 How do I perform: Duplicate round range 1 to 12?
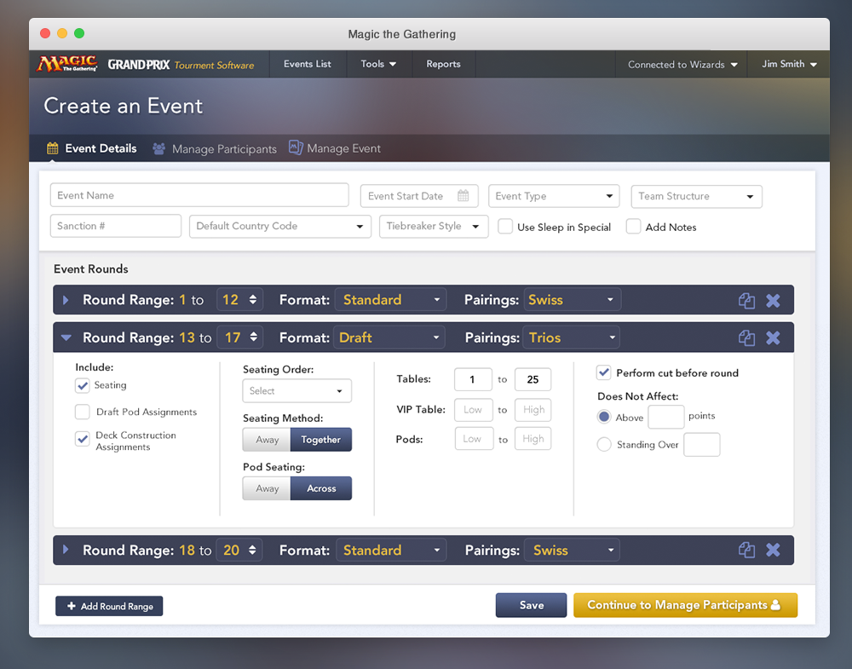tap(746, 300)
